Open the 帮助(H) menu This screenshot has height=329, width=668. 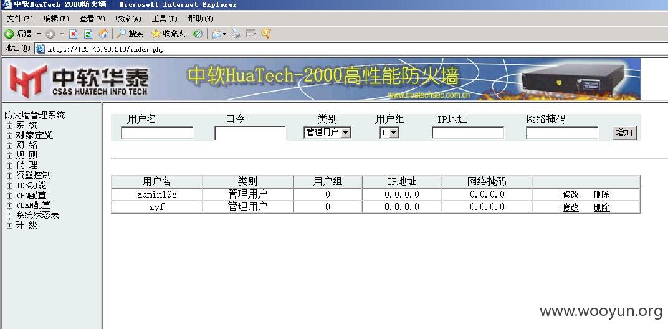[x=201, y=19]
